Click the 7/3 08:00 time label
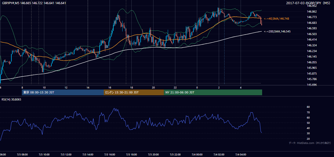 pos(22,155)
